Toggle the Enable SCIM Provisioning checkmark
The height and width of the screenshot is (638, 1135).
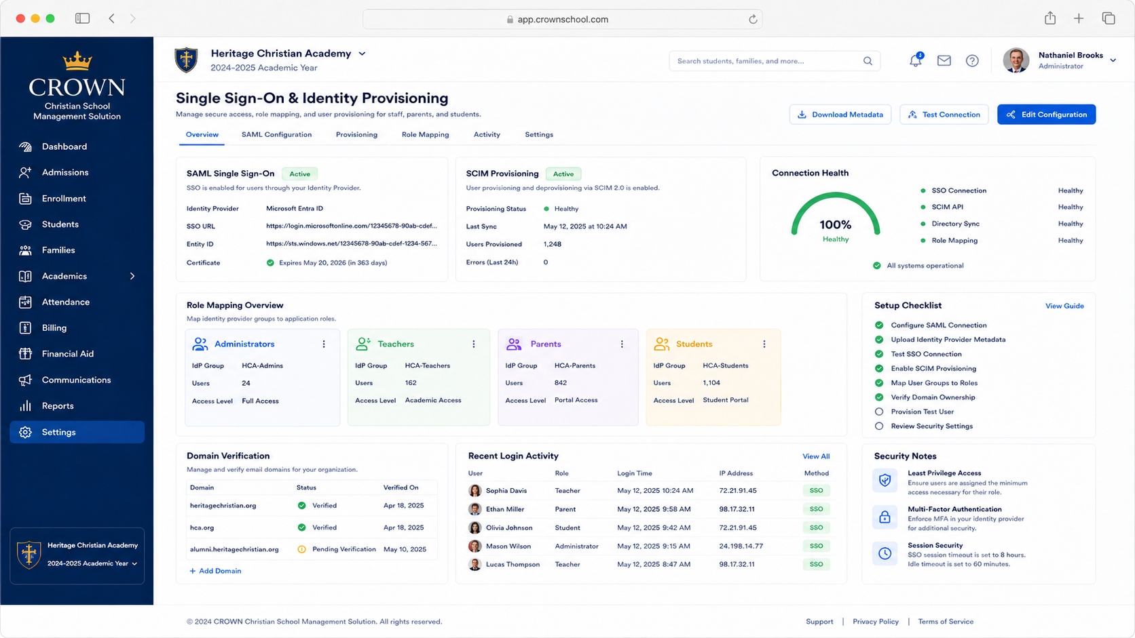[x=879, y=369]
